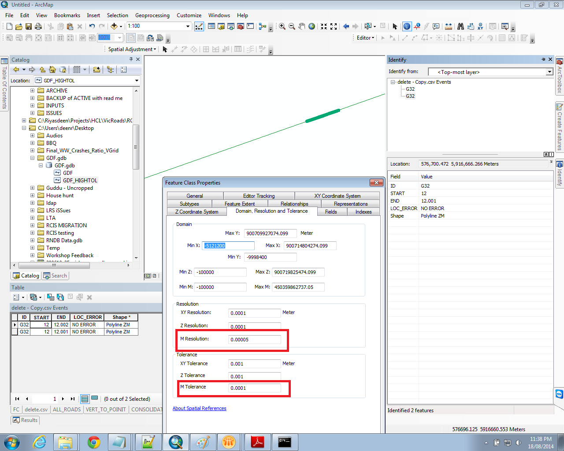This screenshot has height=451, width=564.
Task: Go to Default Geodatabase in Catalog
Action: (63, 70)
